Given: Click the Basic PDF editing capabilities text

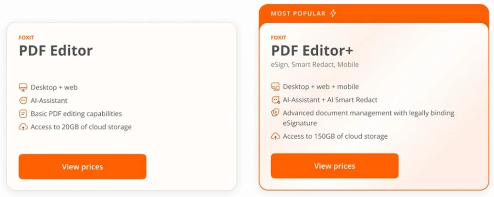Looking at the screenshot, I should click(76, 114).
